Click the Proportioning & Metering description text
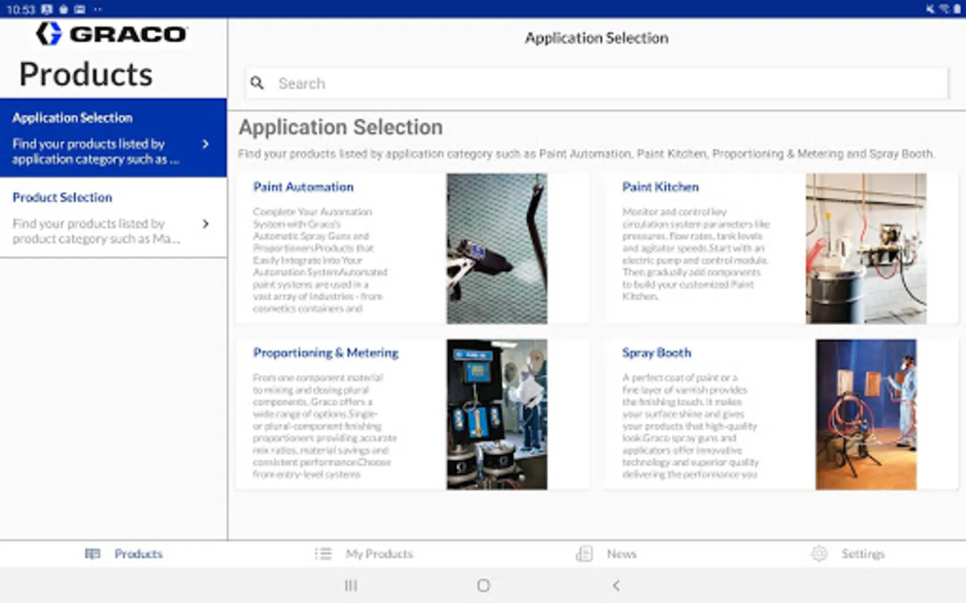Screen dimensions: 966x603 coord(325,425)
